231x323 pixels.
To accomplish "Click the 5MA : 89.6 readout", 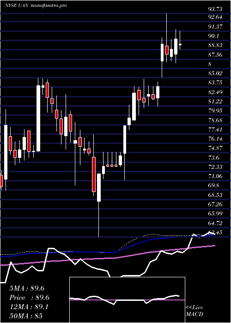I will point(27,288).
